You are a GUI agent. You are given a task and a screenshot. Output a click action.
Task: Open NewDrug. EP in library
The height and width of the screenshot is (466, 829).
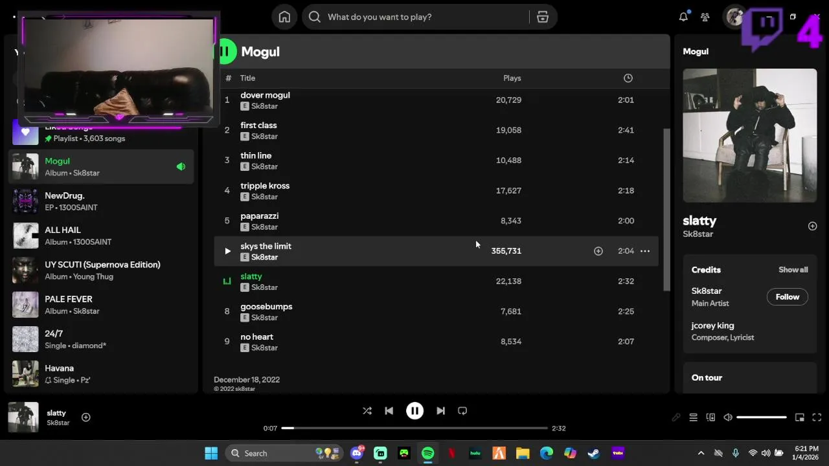point(101,201)
